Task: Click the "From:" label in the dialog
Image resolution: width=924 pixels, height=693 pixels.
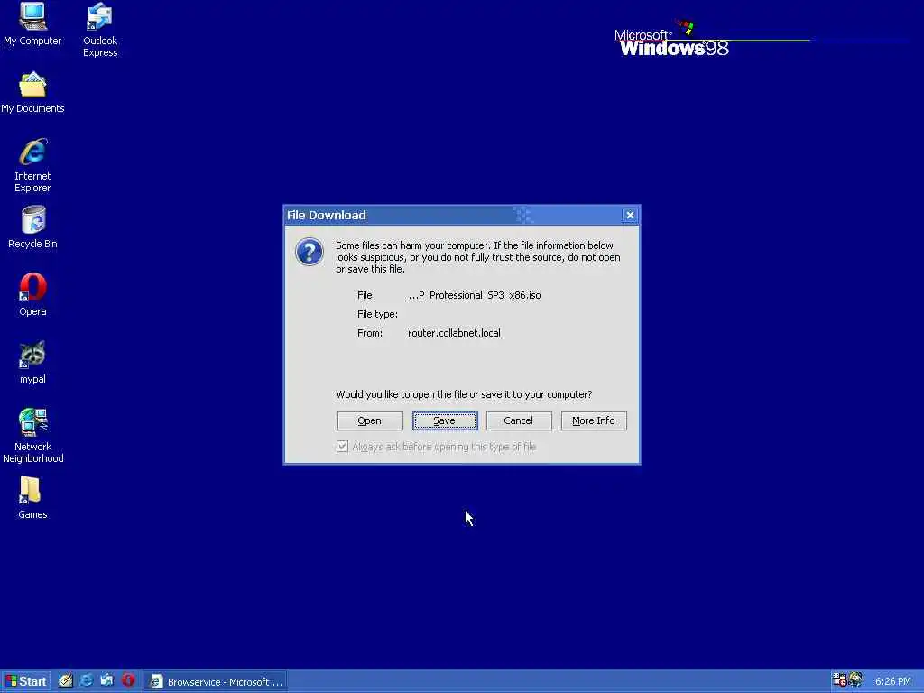Action: pos(369,333)
